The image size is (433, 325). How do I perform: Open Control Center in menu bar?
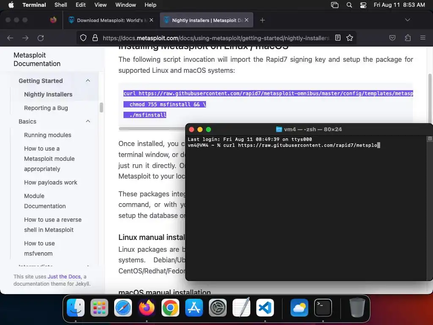(363, 5)
